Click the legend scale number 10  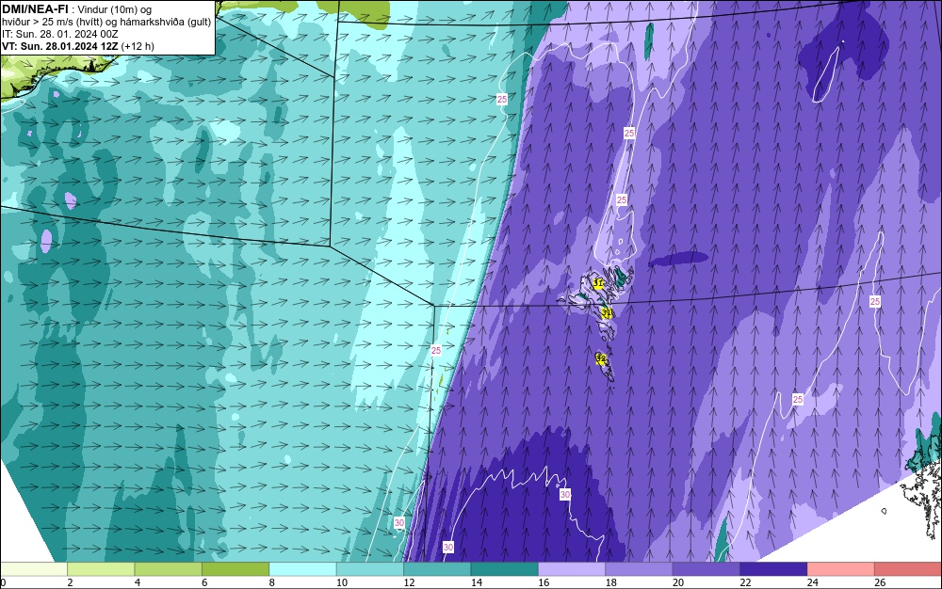[342, 582]
